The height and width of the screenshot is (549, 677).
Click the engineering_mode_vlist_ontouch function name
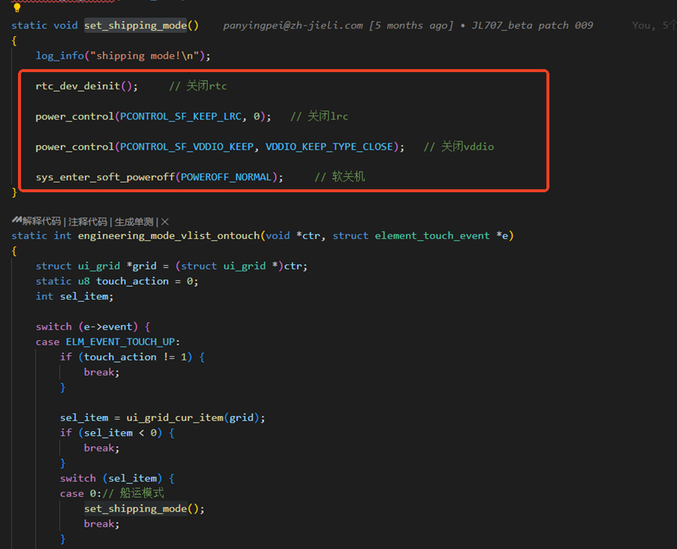169,236
